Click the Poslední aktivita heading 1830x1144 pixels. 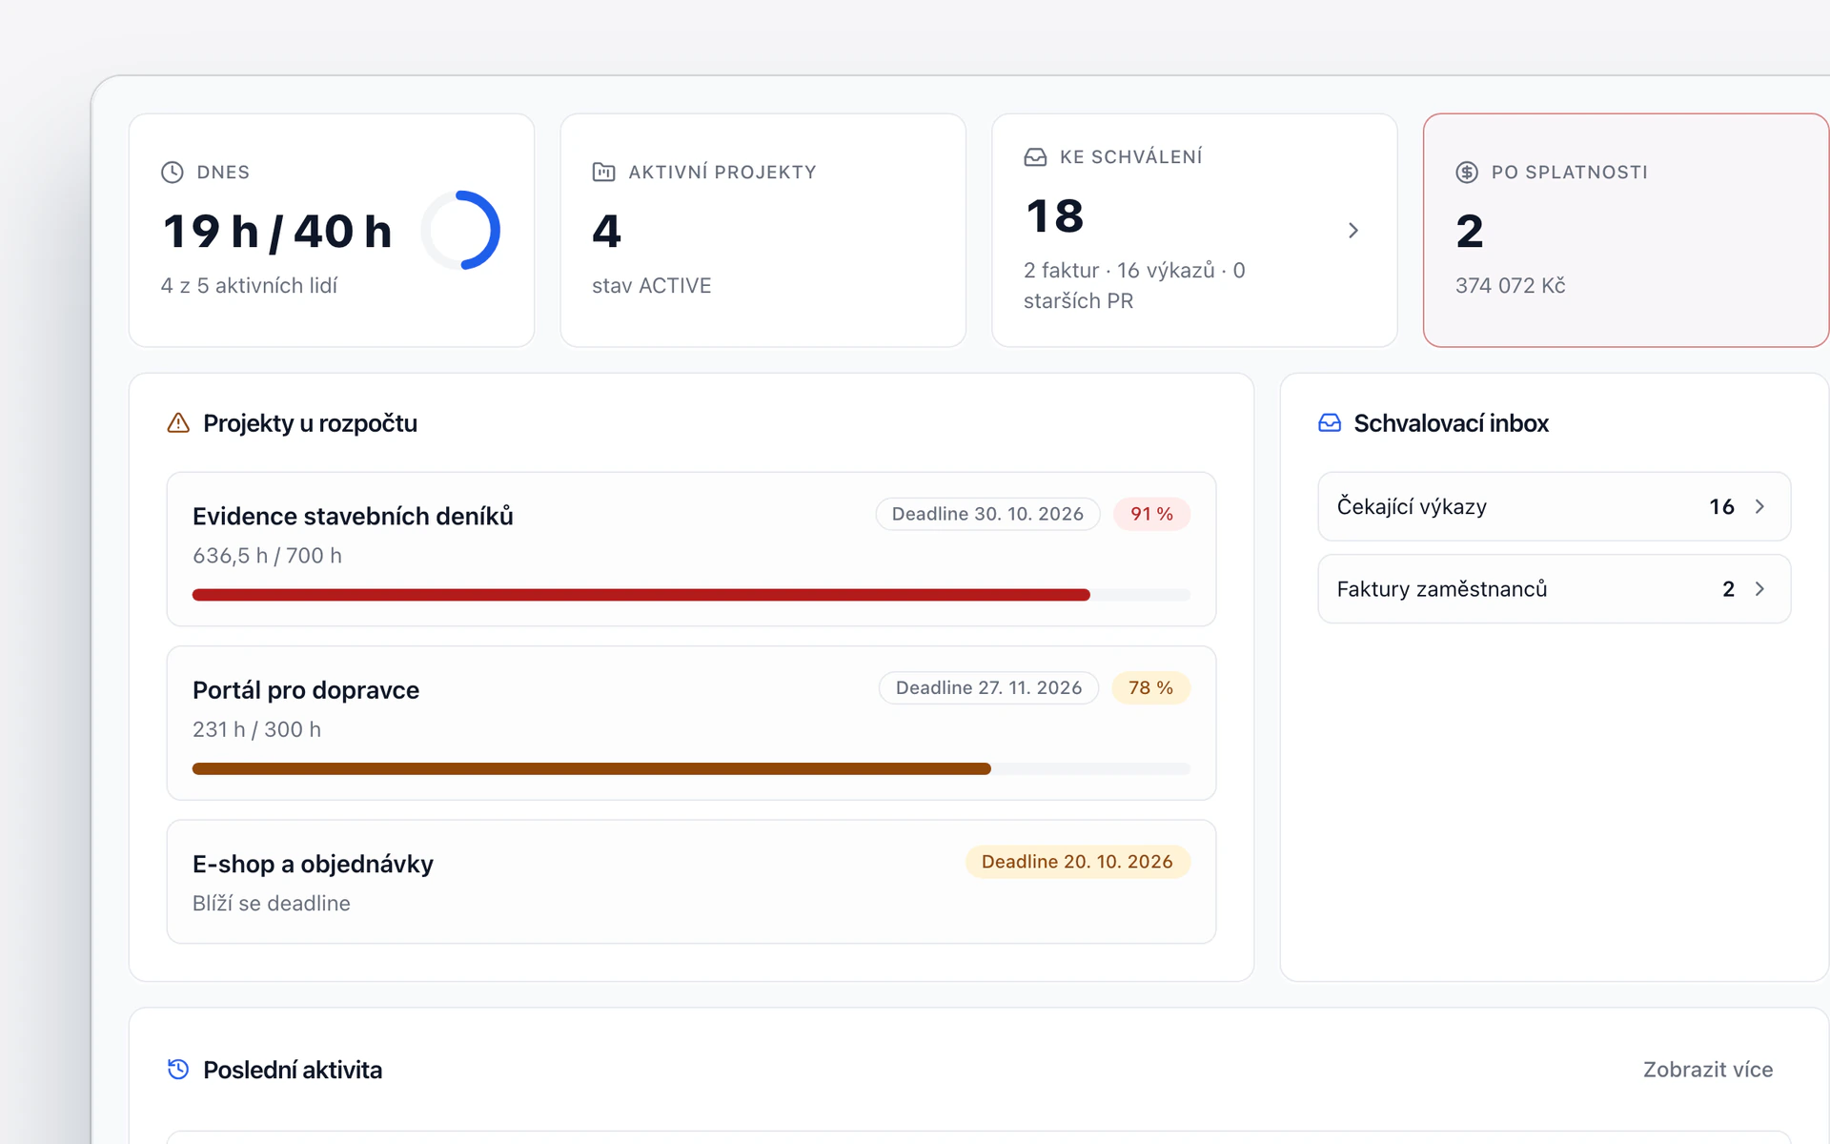point(293,1070)
